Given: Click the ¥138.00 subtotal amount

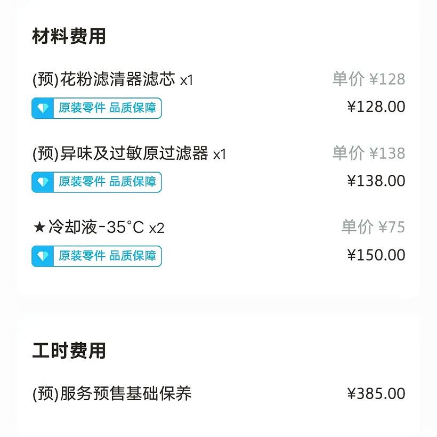Looking at the screenshot, I should [x=376, y=181].
